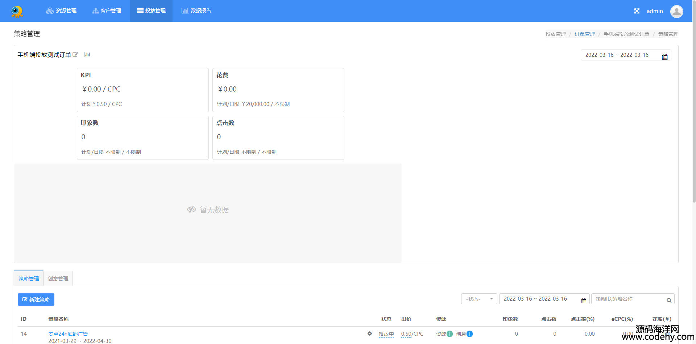This screenshot has width=696, height=344.
Task: Click the page vertical scrollbar
Action: click(694, 101)
